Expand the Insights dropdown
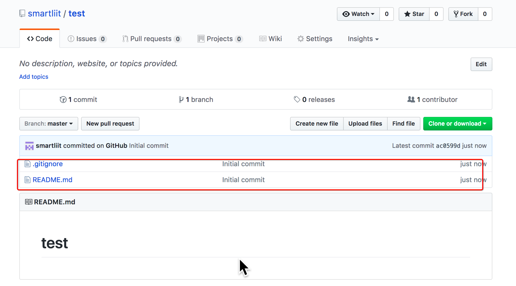This screenshot has width=516, height=286. click(x=363, y=39)
